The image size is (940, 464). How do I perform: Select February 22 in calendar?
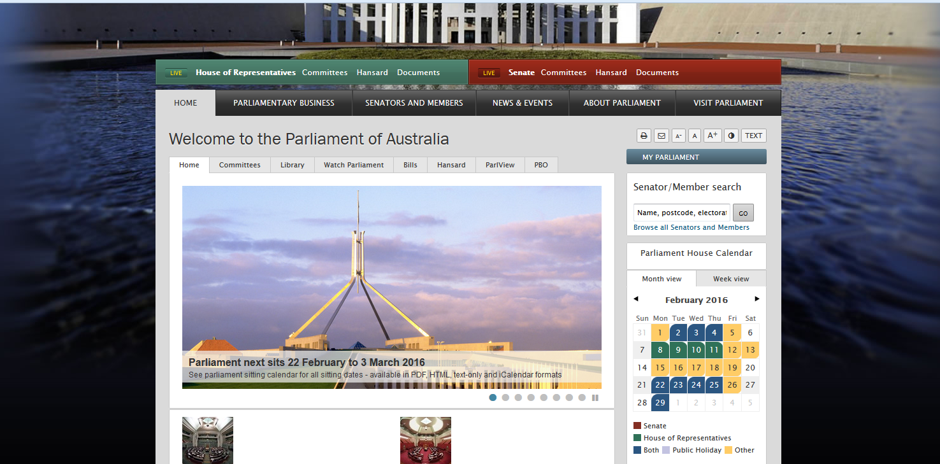[x=660, y=385]
